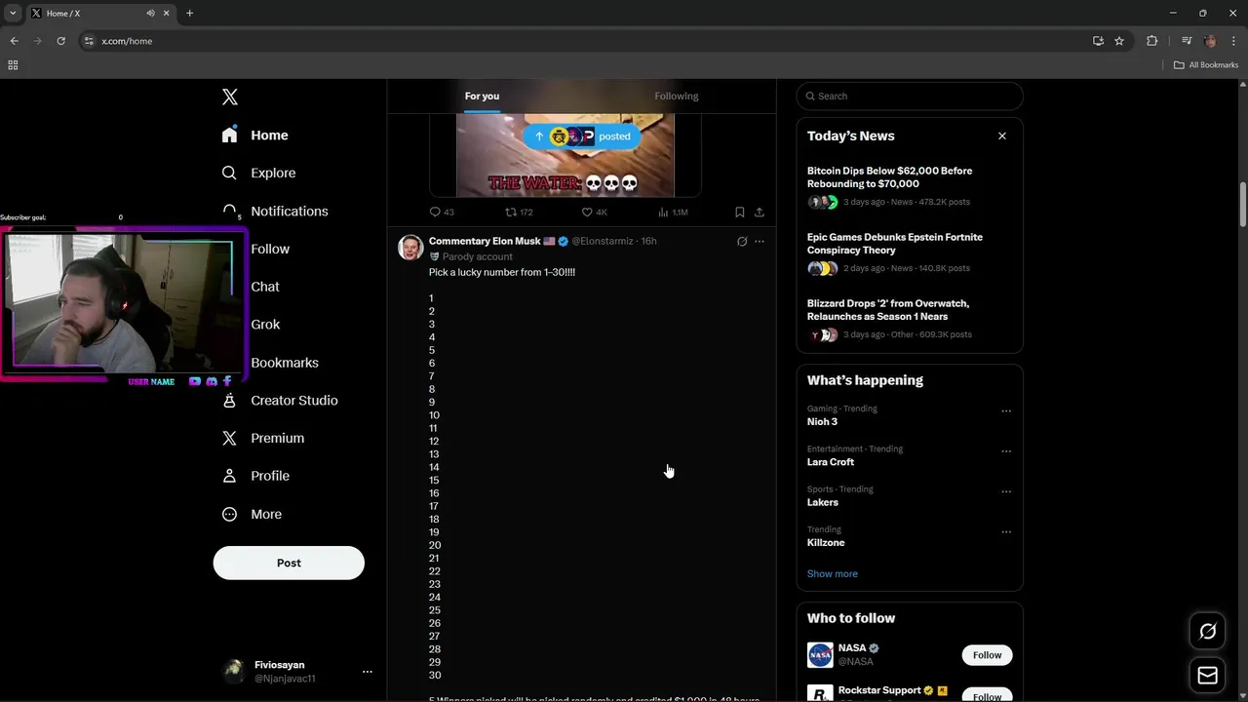Image resolution: width=1248 pixels, height=702 pixels.
Task: Follow the NASA account
Action: pos(987,655)
